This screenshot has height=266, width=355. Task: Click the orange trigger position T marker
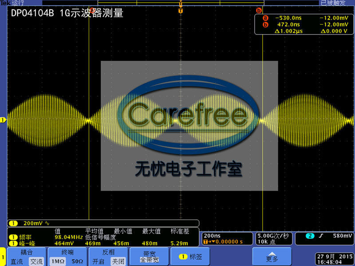[x=181, y=11]
